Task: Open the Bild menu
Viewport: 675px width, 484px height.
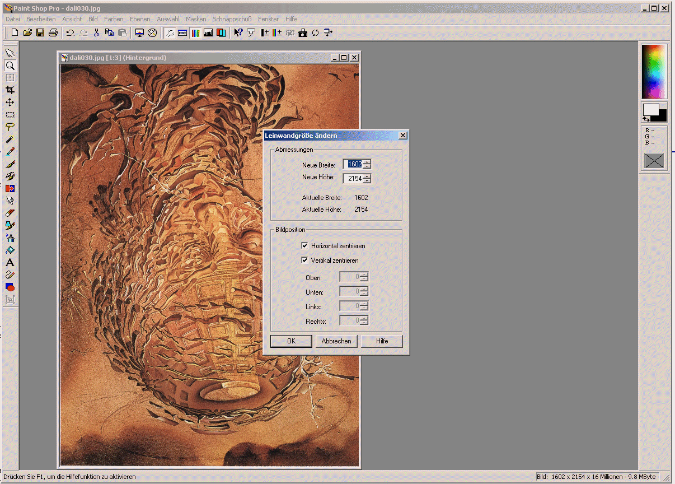Action: (93, 19)
